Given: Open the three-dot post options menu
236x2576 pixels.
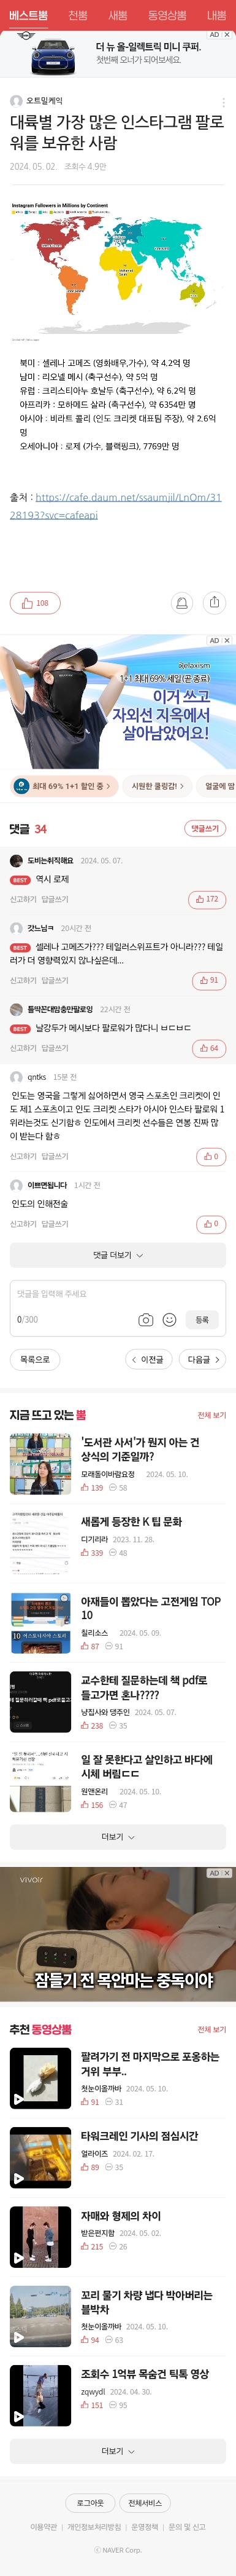Looking at the screenshot, I should tap(223, 102).
